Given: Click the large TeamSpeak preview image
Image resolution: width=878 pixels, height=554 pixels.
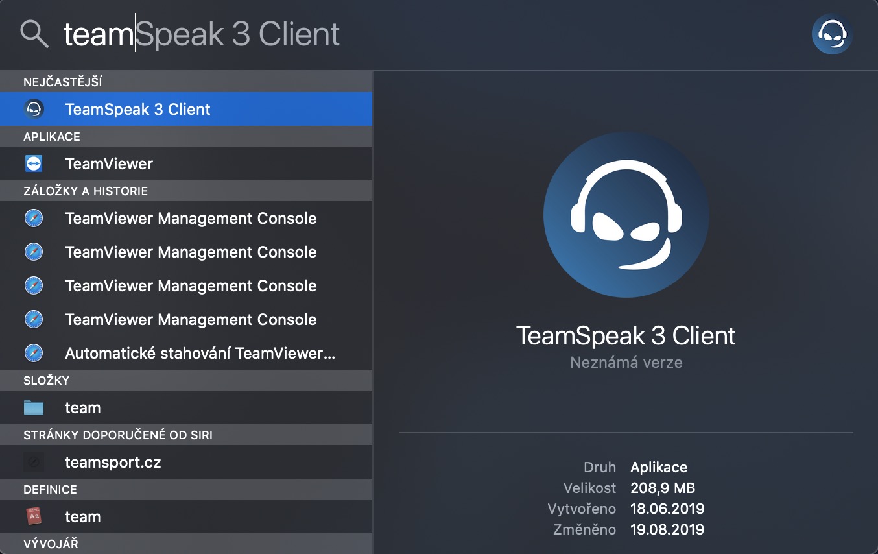Looking at the screenshot, I should coord(626,215).
